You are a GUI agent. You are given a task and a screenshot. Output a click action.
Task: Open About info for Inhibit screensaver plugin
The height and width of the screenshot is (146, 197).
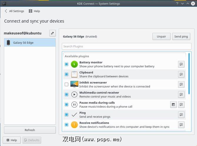(181, 84)
